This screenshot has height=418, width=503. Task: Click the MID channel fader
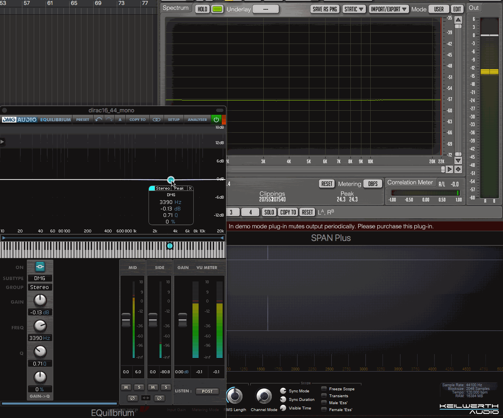(126, 320)
